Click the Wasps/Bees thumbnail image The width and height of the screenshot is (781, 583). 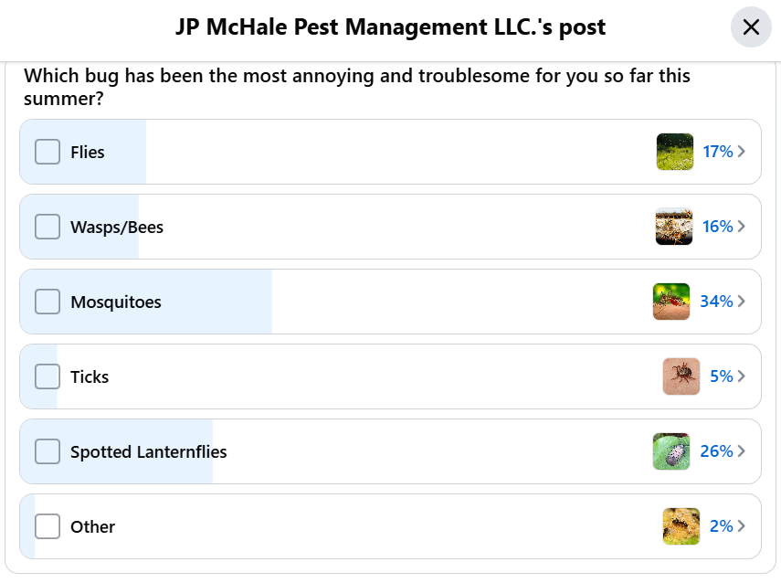[674, 227]
